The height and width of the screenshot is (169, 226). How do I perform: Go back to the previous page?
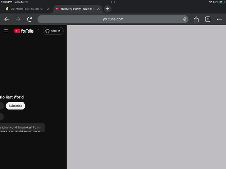tap(7, 19)
